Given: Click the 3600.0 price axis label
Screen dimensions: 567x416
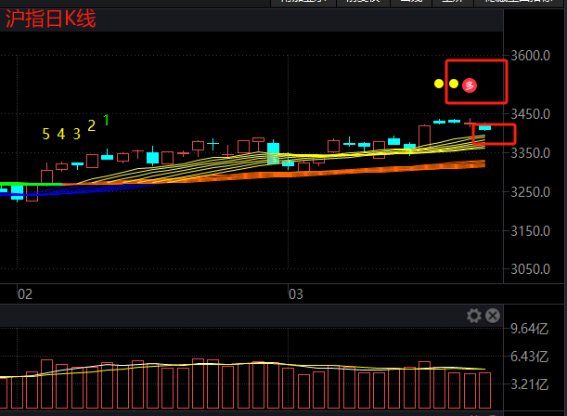Looking at the screenshot, I should 533,55.
